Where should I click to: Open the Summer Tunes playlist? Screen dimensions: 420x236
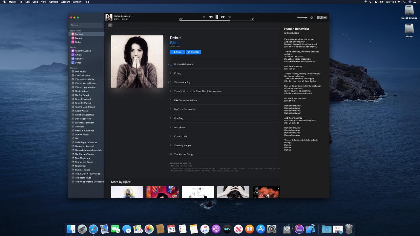[86, 170]
